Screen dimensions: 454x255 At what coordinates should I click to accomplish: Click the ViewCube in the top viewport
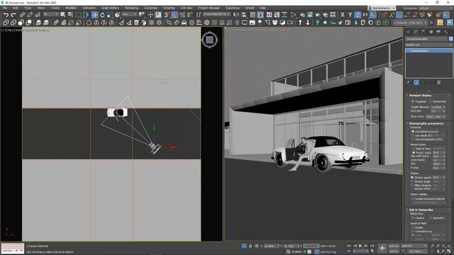210,40
